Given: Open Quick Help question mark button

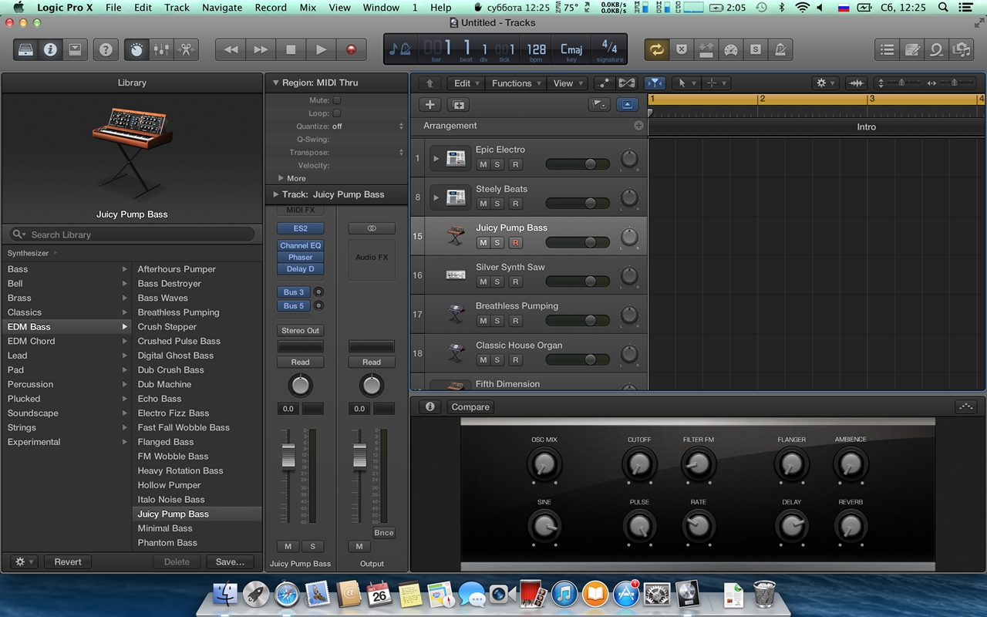Looking at the screenshot, I should pyautogui.click(x=105, y=49).
